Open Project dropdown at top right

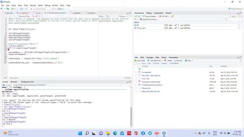point(236,9)
